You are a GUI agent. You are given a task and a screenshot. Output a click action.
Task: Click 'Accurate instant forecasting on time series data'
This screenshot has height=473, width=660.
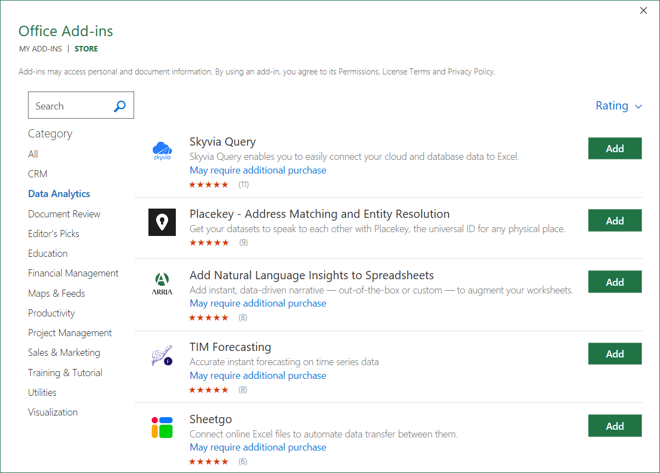point(284,362)
